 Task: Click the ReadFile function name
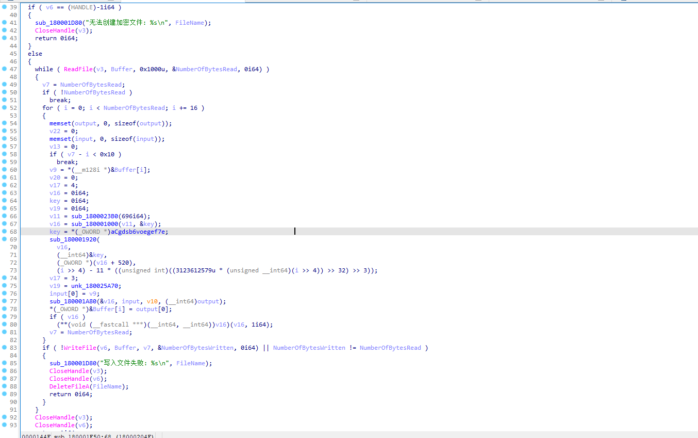[78, 69]
